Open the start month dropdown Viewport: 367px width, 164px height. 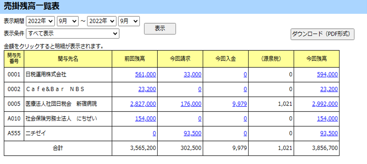[68, 21]
